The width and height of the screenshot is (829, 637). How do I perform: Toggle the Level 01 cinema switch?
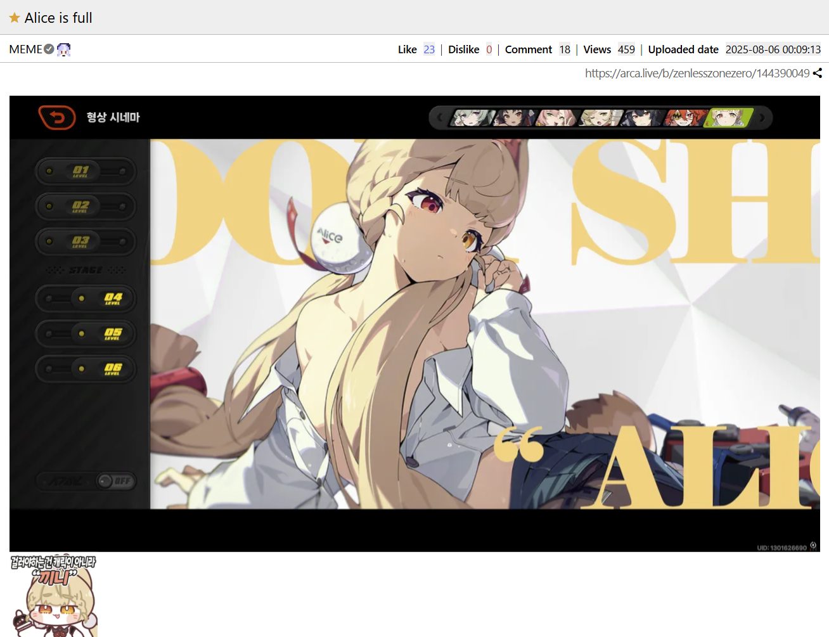86,171
